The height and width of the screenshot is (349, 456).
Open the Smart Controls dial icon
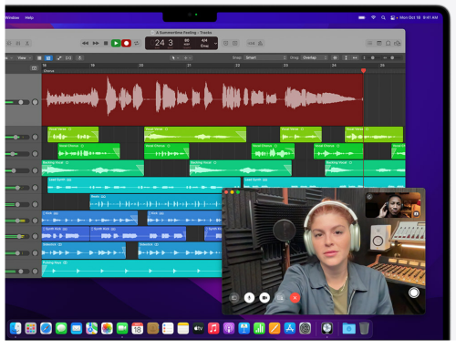click(x=9, y=43)
